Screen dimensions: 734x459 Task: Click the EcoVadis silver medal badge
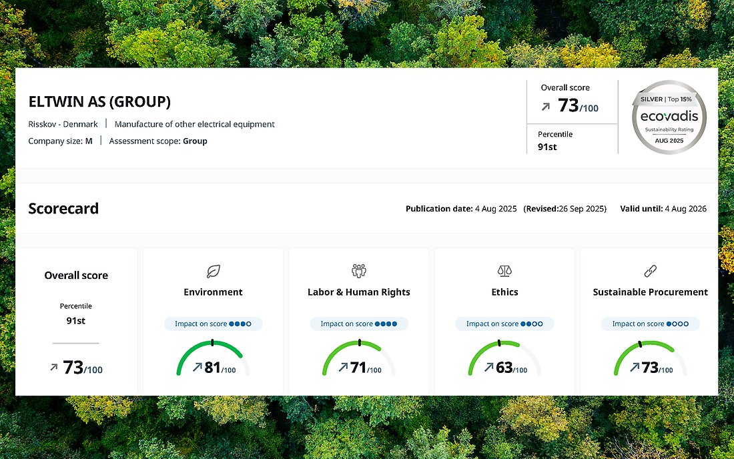click(669, 117)
